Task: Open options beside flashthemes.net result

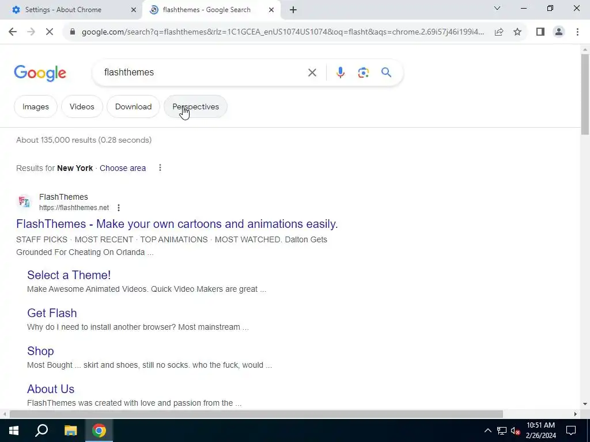Action: pyautogui.click(x=119, y=207)
